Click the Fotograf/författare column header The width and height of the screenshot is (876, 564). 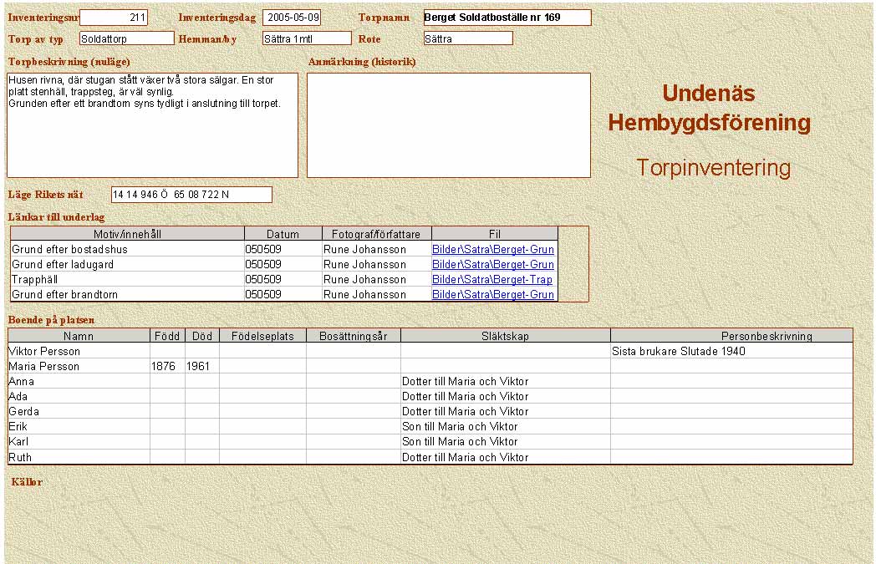[376, 234]
